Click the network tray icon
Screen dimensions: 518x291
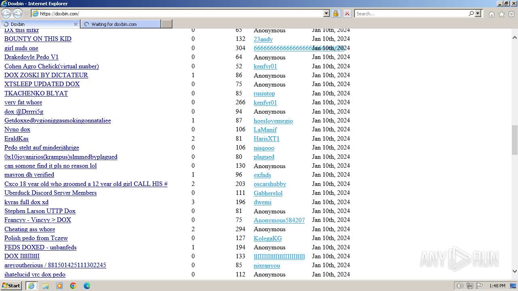point(470,286)
